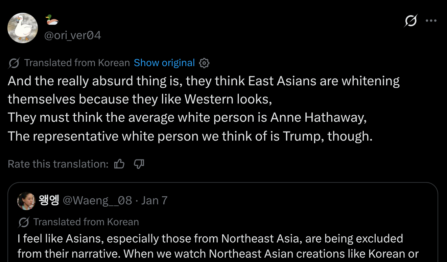447x262 pixels.
Task: Click the quoted tweet author's avatar
Action: [x=26, y=201]
